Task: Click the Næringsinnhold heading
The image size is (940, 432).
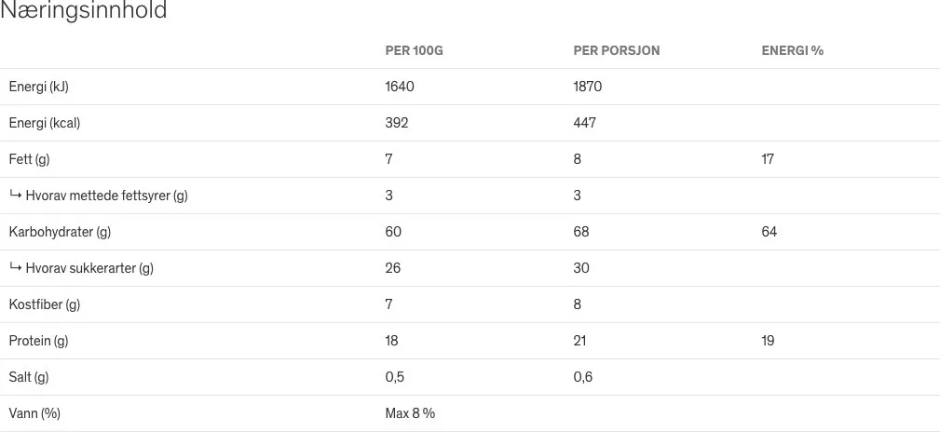Action: click(83, 10)
